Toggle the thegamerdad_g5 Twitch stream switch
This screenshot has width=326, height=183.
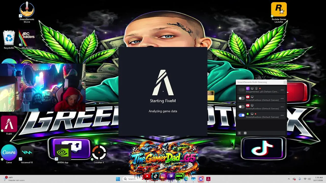[x=241, y=90]
